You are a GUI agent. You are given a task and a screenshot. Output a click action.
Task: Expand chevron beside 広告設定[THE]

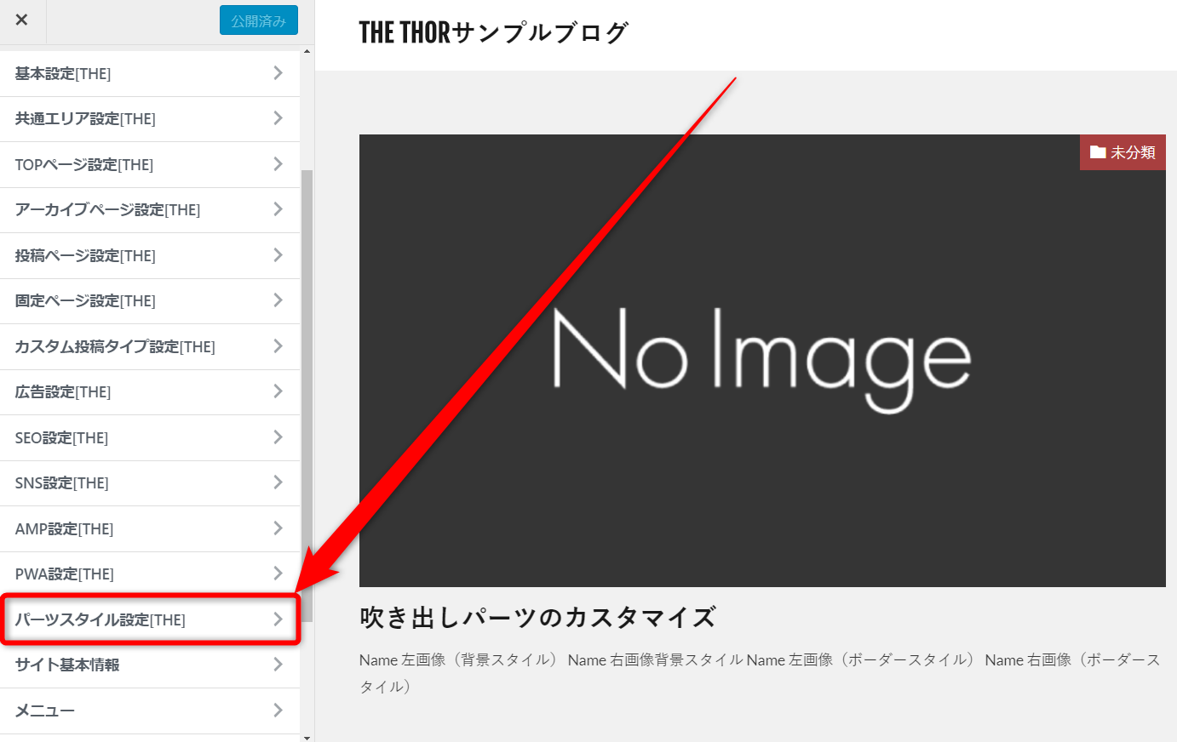point(278,391)
